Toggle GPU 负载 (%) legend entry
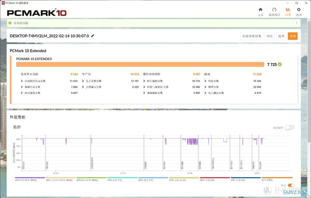This screenshot has height=198, width=311. coord(215,179)
